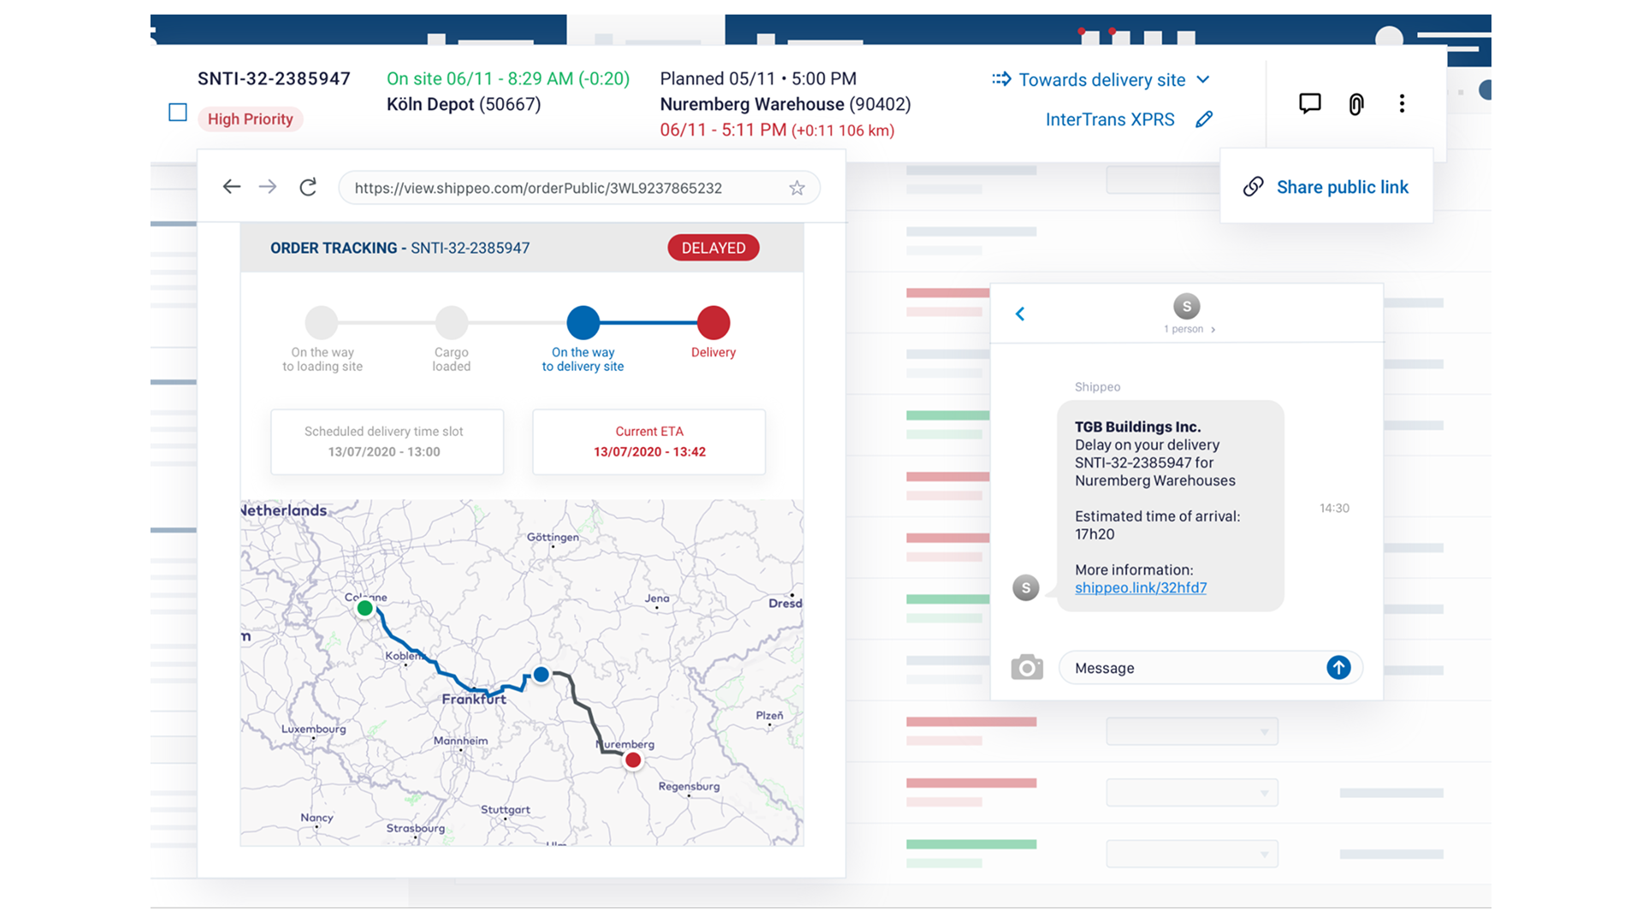Open attachments via the paperclip icon

pos(1356,104)
